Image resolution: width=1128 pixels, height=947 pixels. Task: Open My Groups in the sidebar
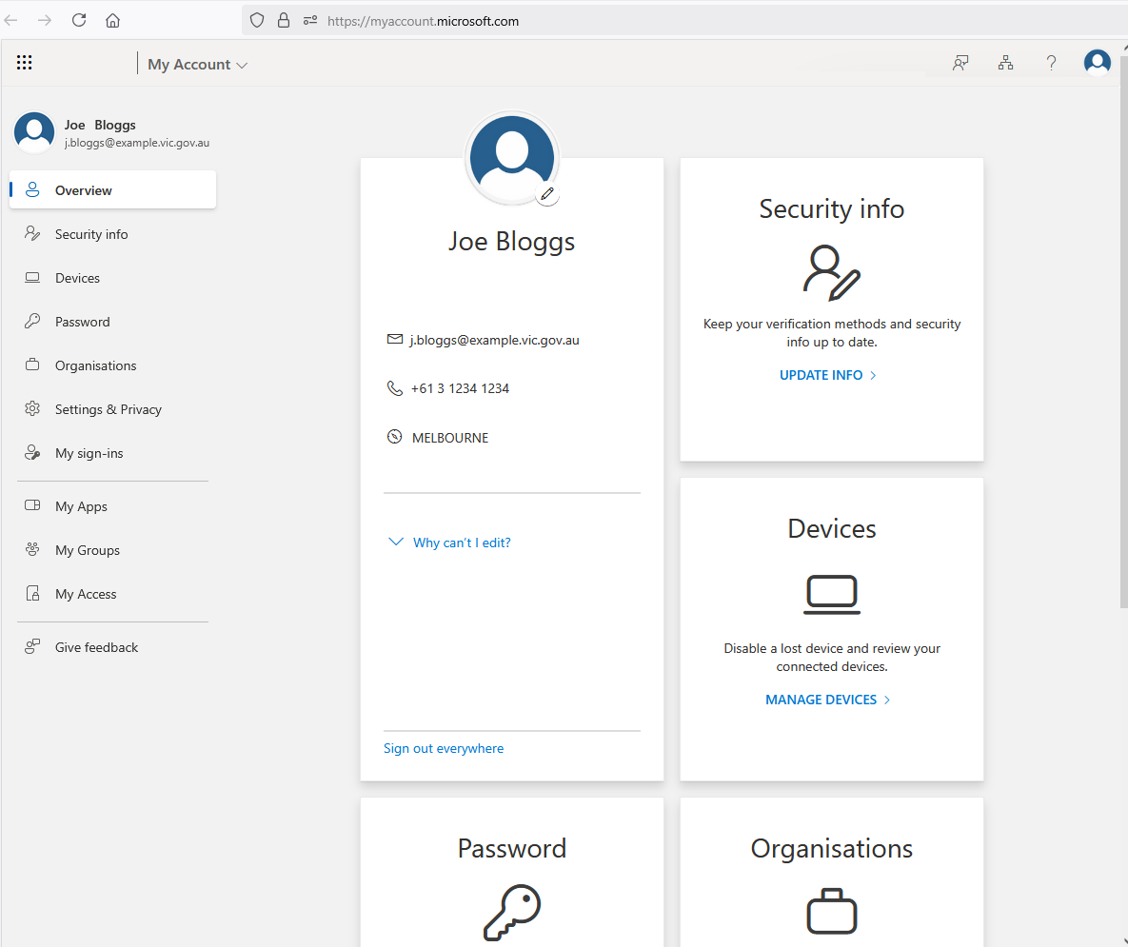pos(113,550)
